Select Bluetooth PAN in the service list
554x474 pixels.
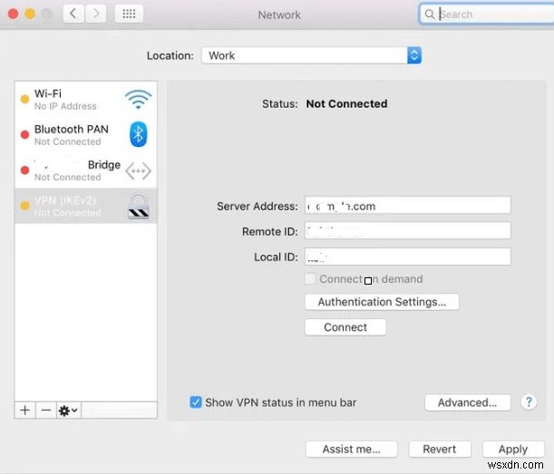coord(86,134)
